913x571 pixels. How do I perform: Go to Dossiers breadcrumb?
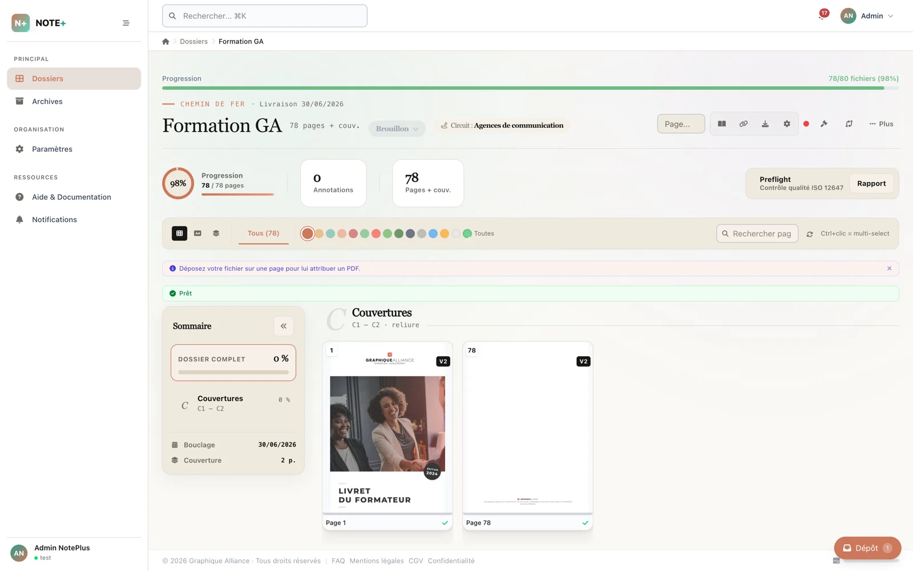click(x=194, y=42)
